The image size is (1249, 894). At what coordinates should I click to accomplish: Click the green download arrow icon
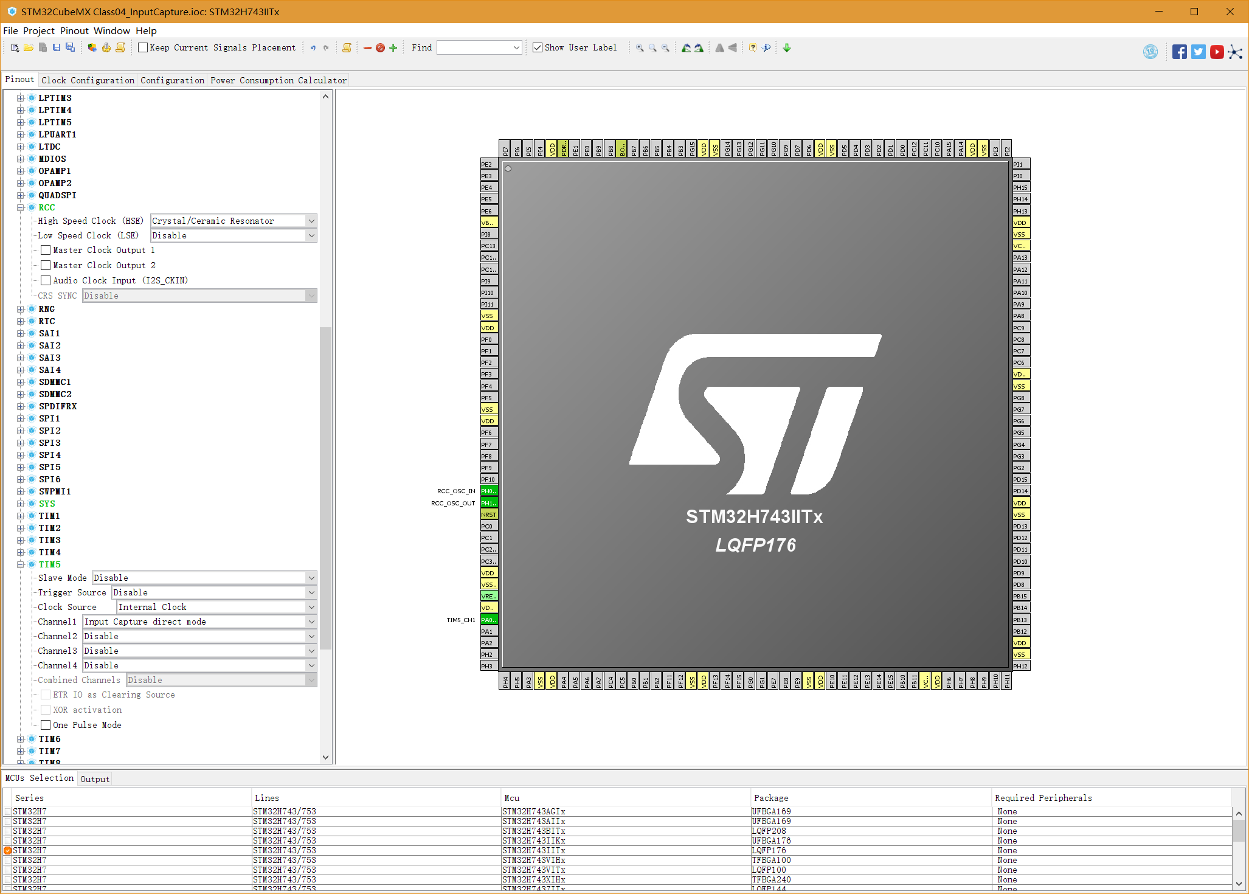click(787, 47)
